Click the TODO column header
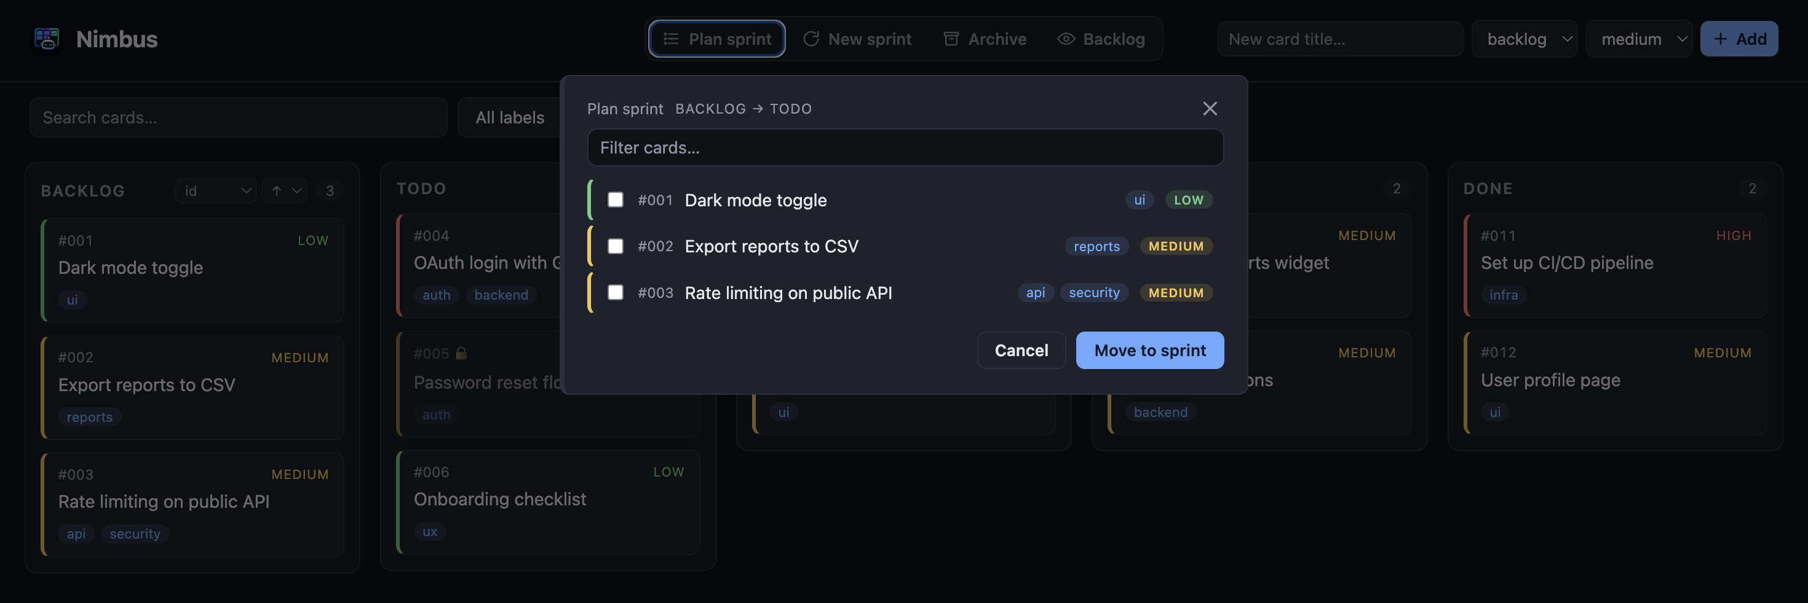 [x=421, y=188]
